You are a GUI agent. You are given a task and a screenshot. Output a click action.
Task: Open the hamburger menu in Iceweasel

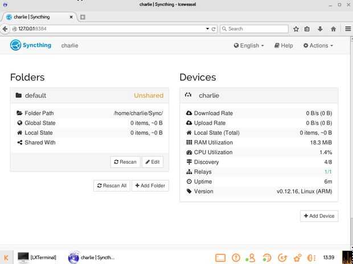point(348,29)
